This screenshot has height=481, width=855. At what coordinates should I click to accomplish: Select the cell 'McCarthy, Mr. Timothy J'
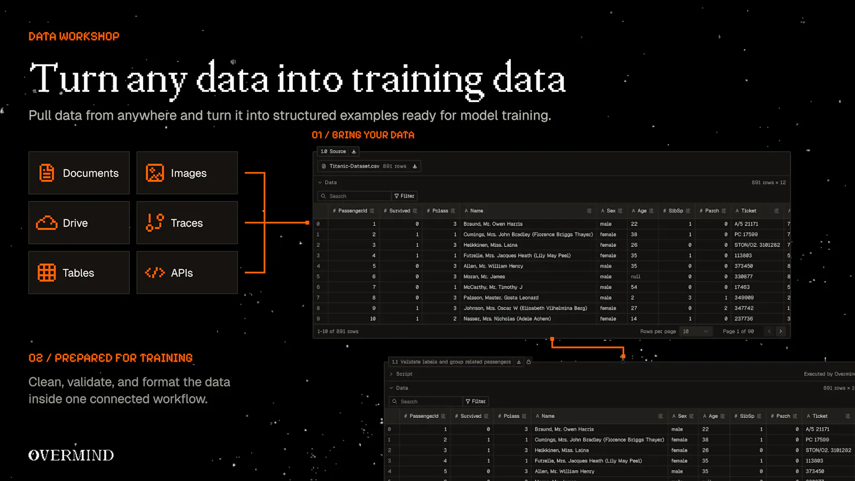[493, 287]
